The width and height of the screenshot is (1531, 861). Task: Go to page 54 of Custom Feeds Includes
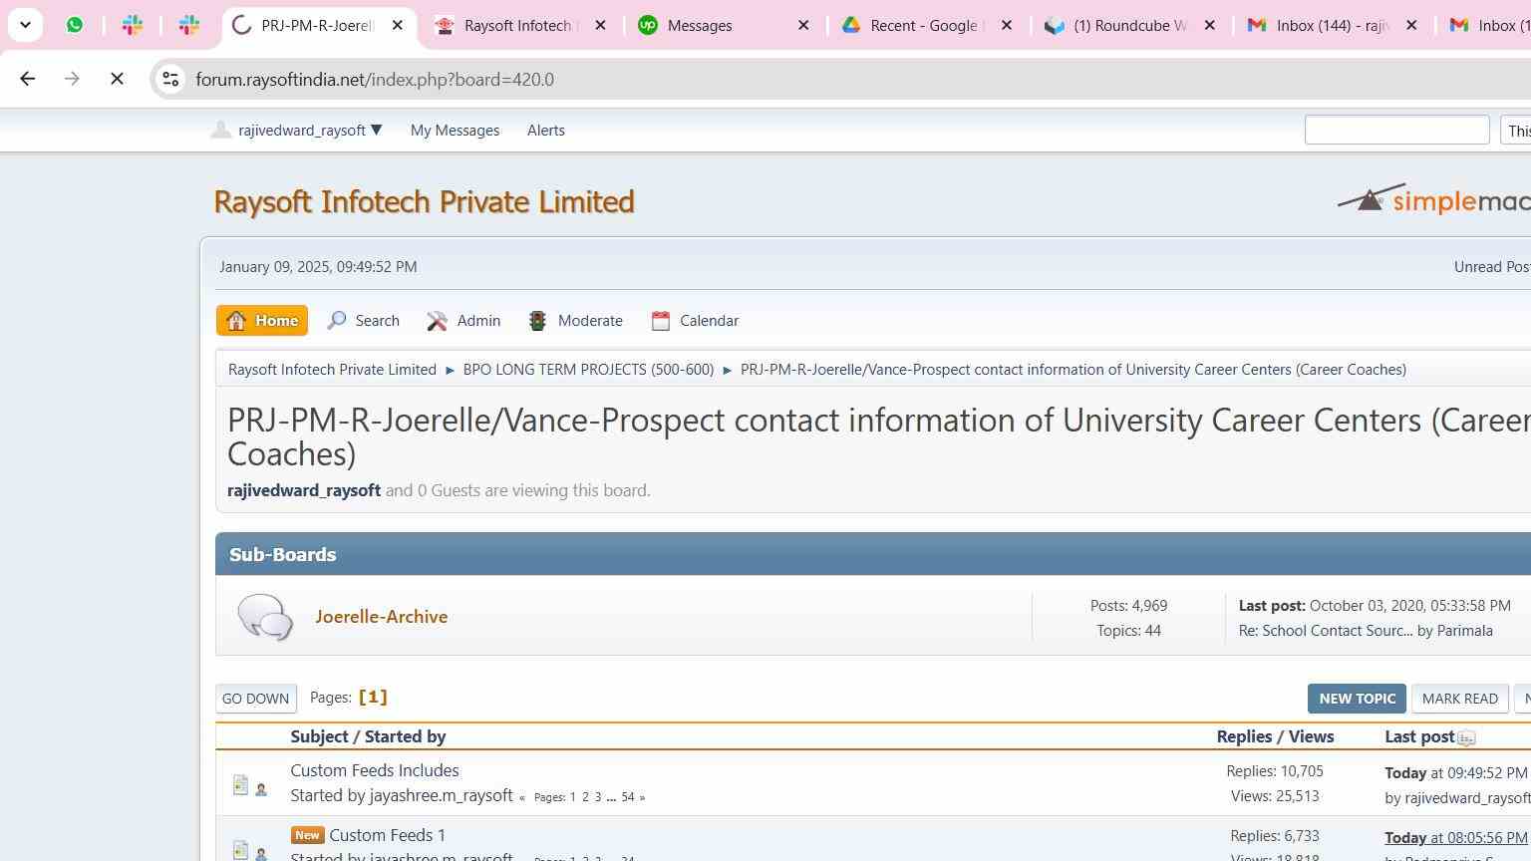pyautogui.click(x=628, y=797)
